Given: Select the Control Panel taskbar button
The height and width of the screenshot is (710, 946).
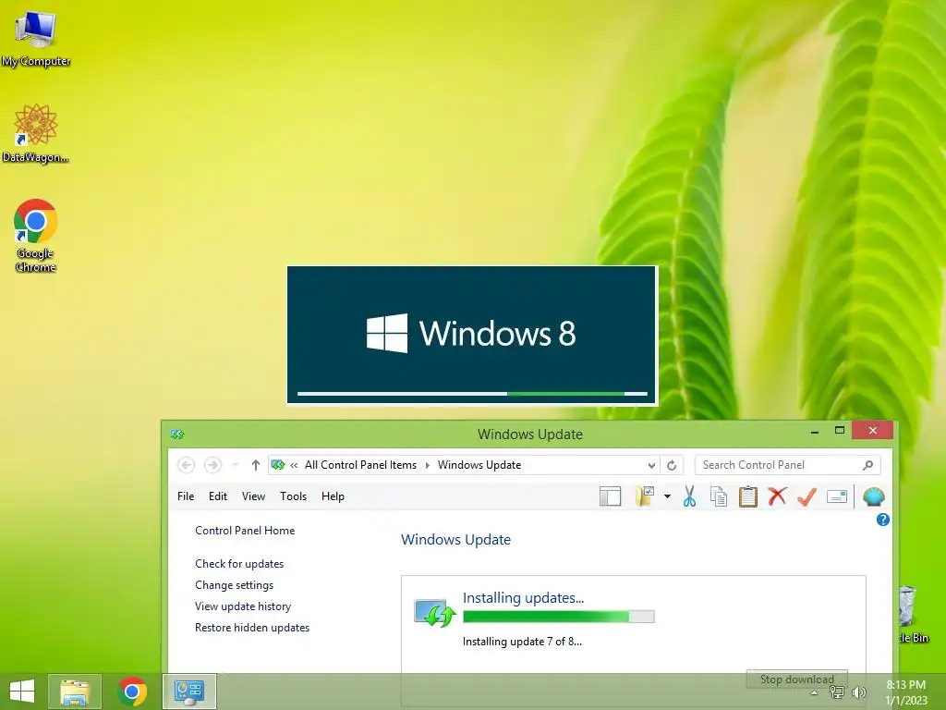Looking at the screenshot, I should point(188,692).
